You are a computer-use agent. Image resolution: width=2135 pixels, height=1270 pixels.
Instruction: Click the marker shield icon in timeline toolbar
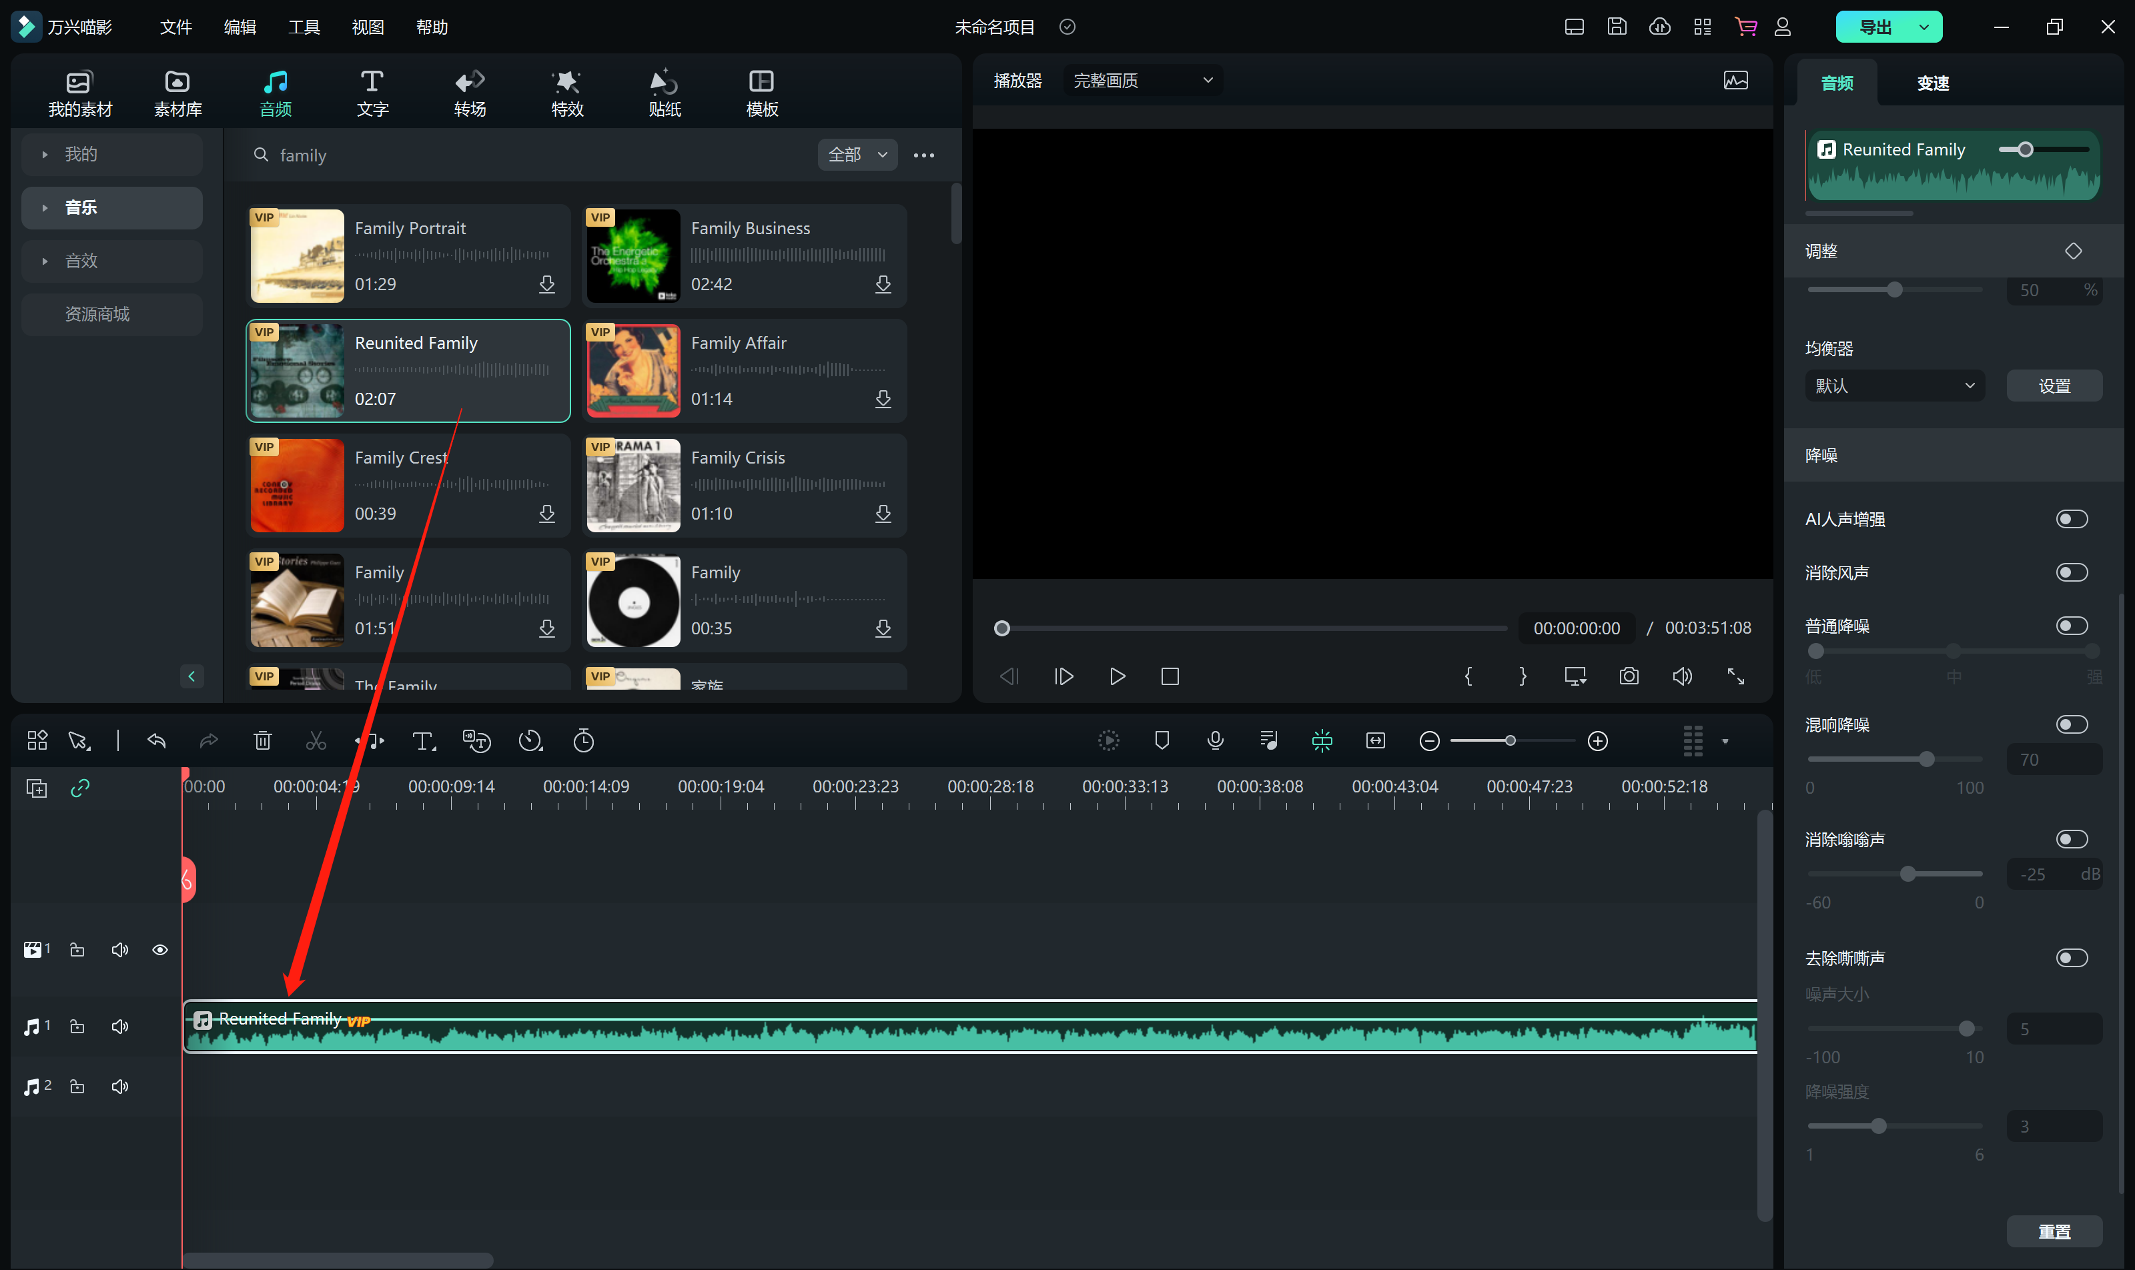click(1162, 741)
